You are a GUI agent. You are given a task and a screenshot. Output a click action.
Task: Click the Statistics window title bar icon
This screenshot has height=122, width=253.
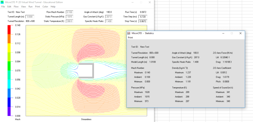click(x=129, y=33)
